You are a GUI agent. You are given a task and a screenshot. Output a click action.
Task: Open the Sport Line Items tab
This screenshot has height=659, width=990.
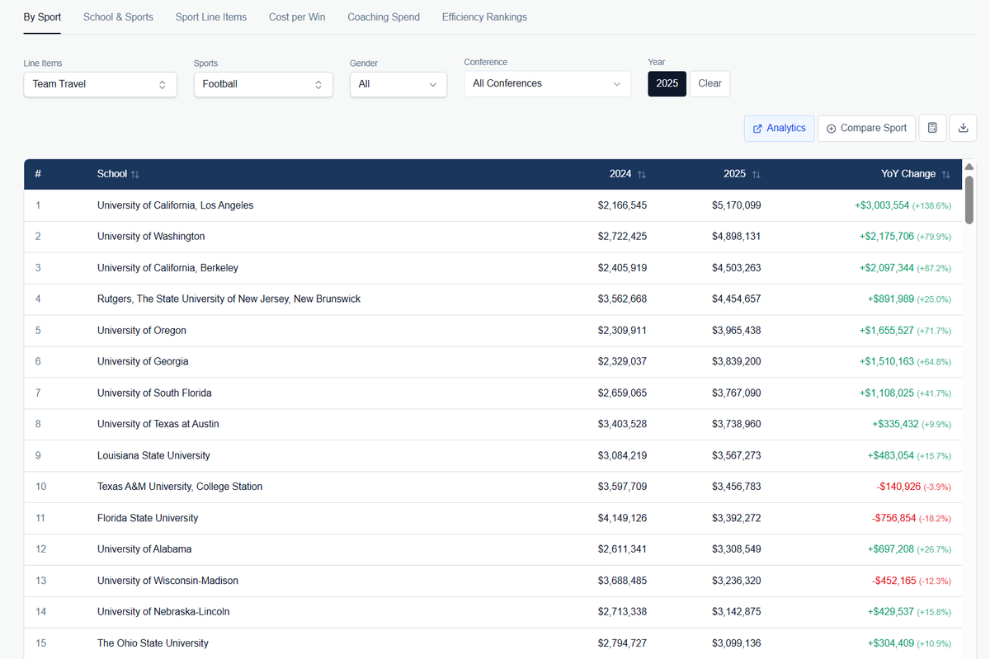211,16
